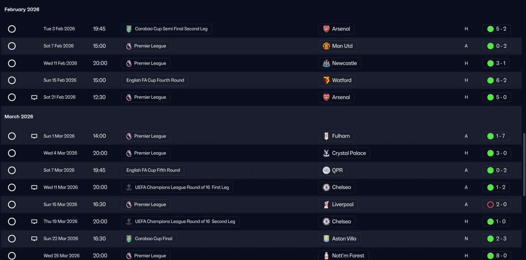Click the Crystal Palace club badge
Viewport: 526px width, 260px height.
point(326,153)
